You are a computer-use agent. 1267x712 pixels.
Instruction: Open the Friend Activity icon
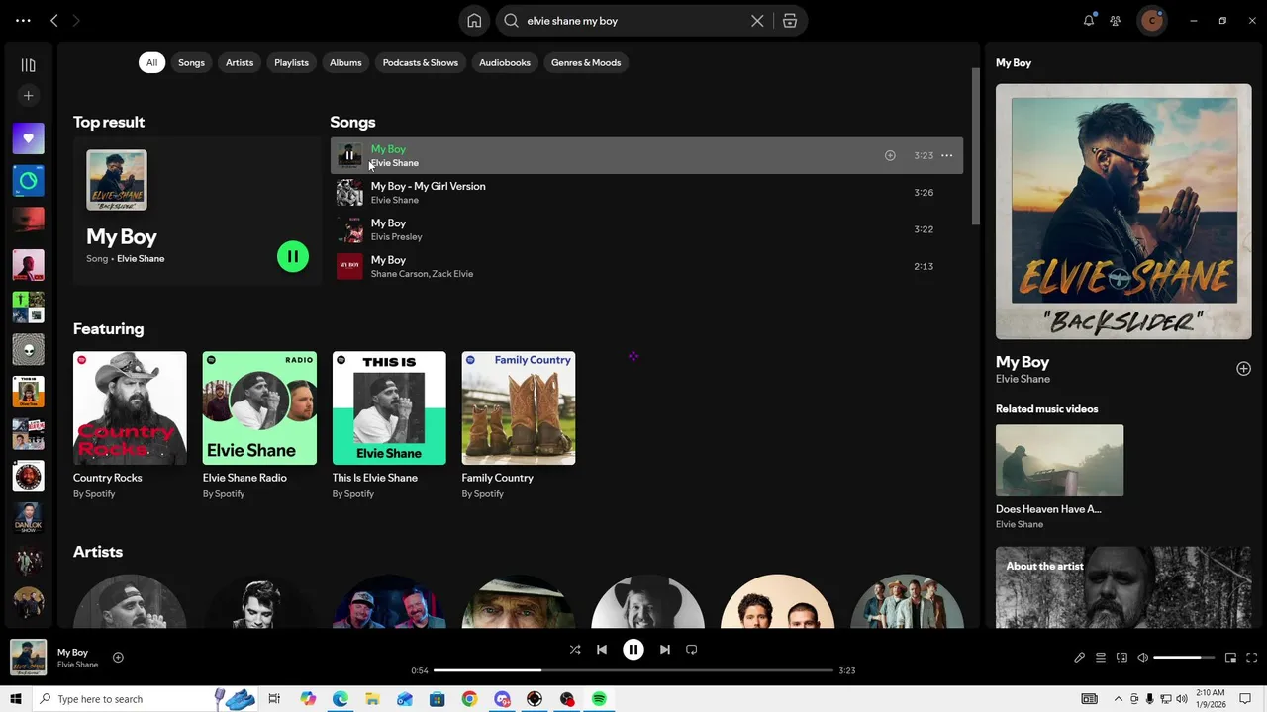[1116, 20]
